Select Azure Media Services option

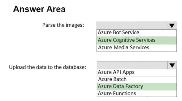click(x=136, y=48)
